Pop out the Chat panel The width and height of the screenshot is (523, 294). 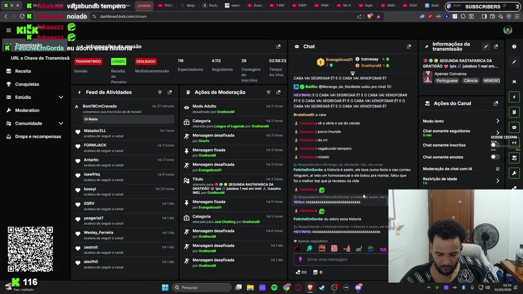pyautogui.click(x=409, y=47)
